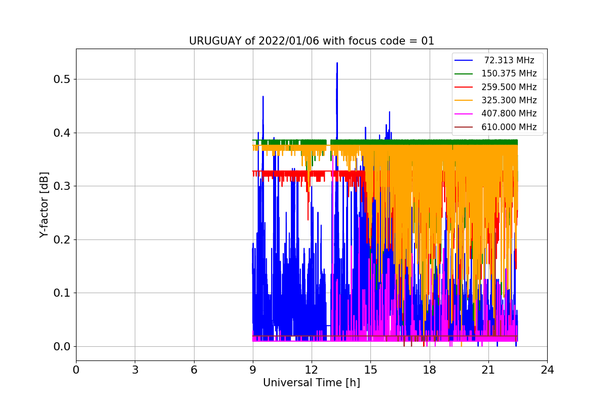Click the x-axis tick label 3
The width and height of the screenshot is (608, 405).
[135, 370]
